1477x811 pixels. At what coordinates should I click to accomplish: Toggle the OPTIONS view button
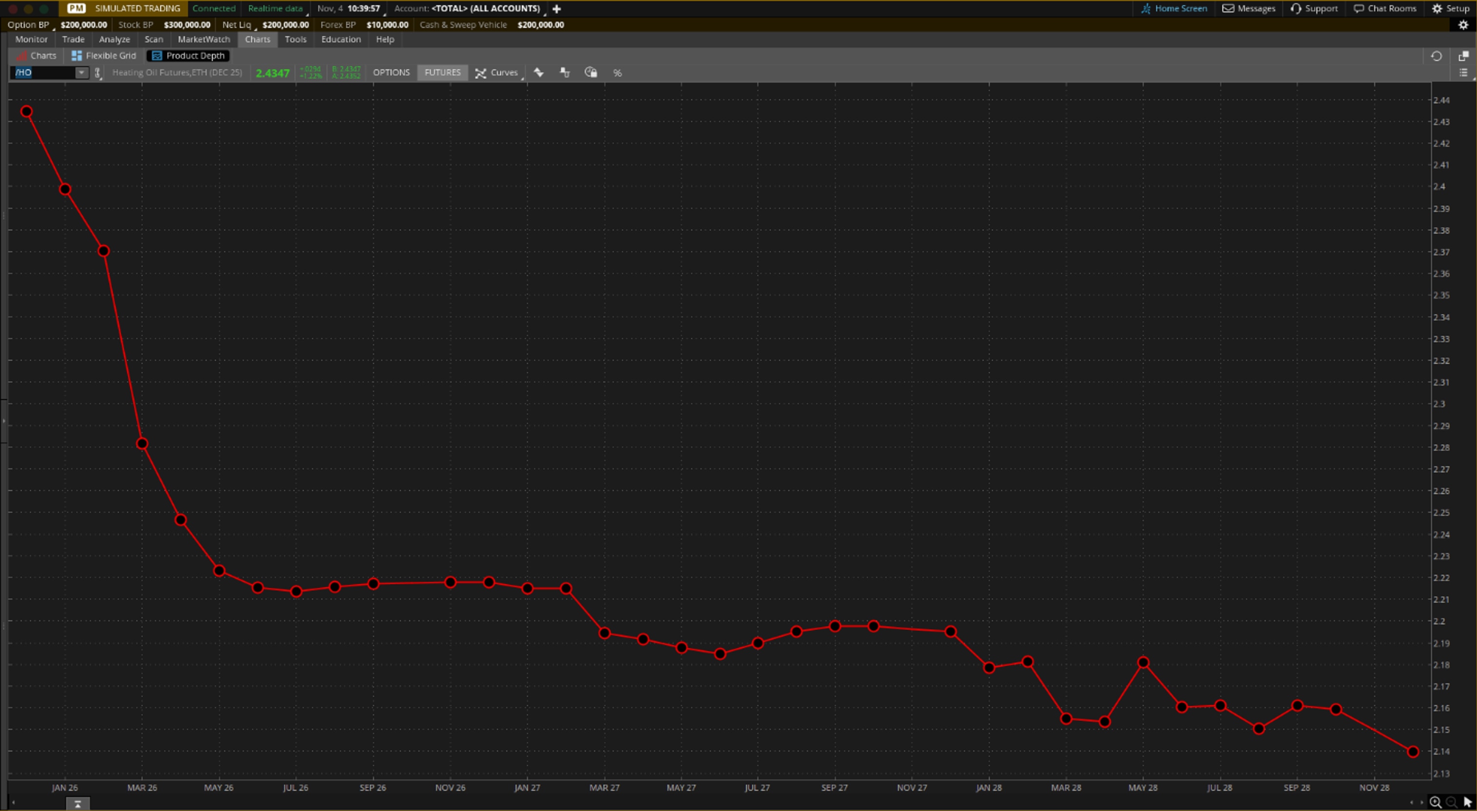click(x=391, y=73)
